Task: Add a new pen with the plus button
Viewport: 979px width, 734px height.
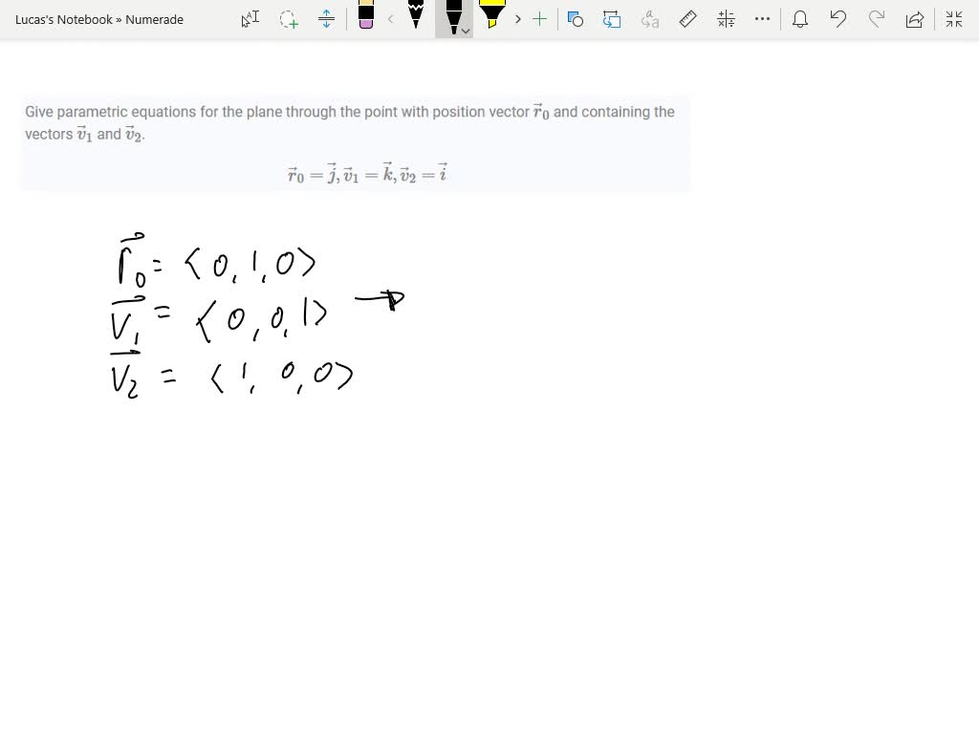Action: (540, 19)
